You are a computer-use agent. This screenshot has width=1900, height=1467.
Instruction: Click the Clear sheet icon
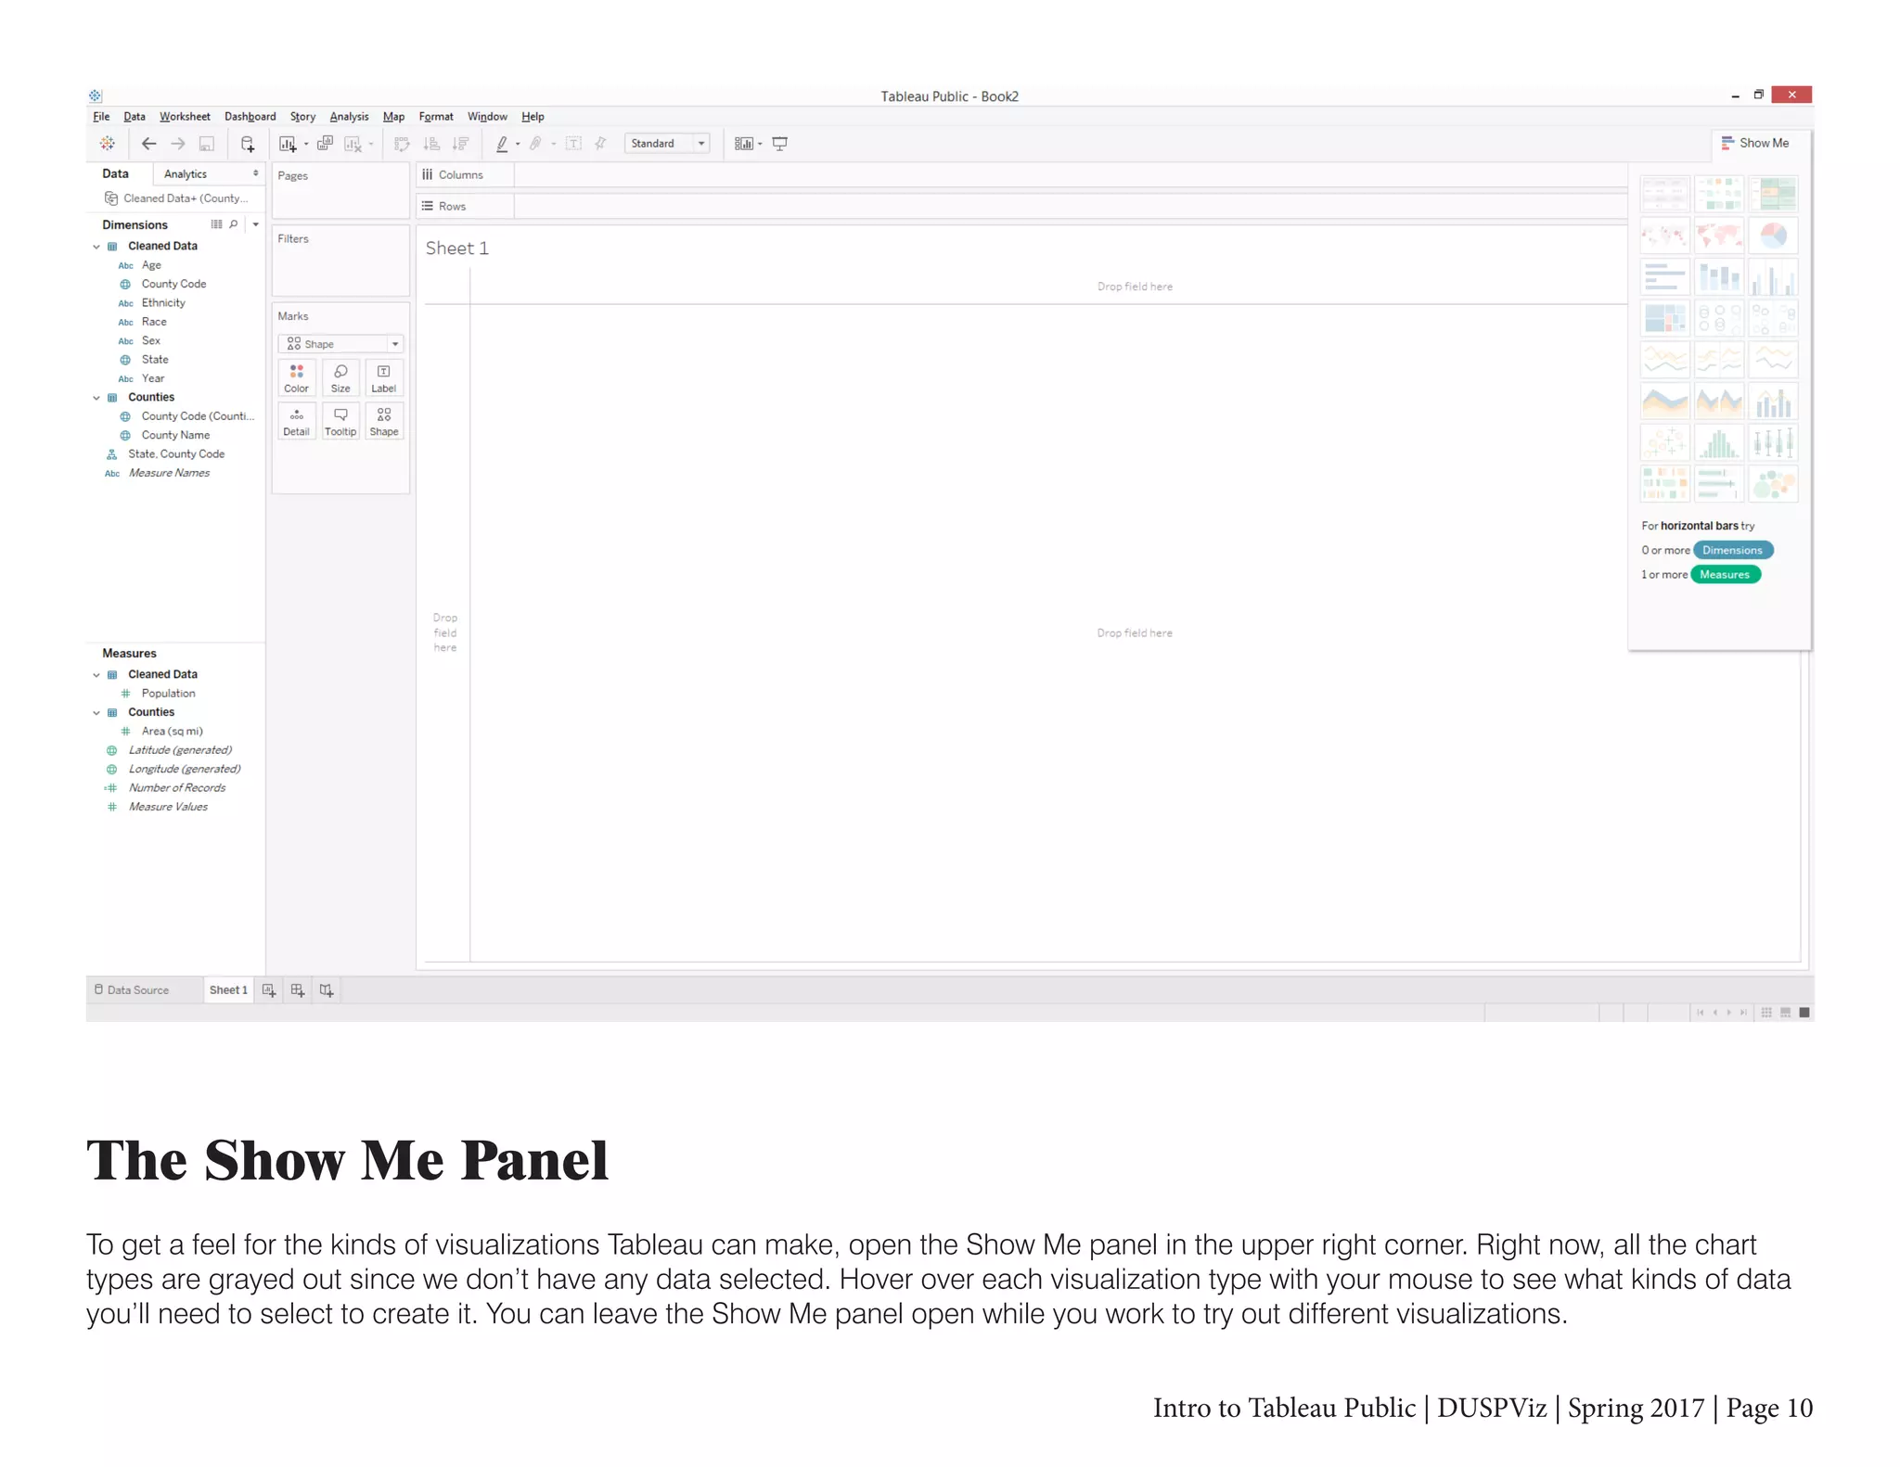353,144
